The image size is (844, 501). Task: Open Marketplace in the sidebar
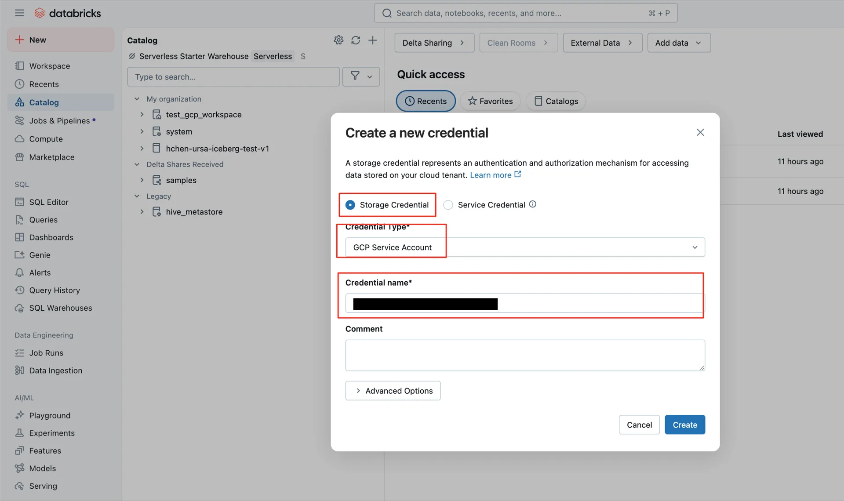pyautogui.click(x=61, y=157)
